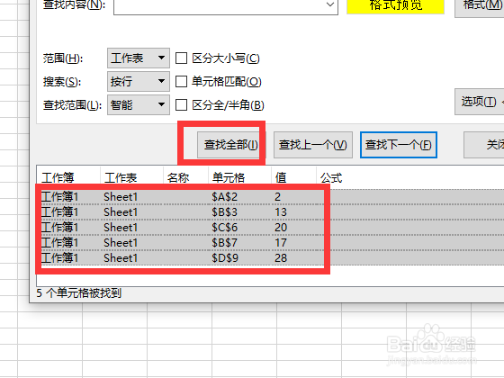Click the value 13 in results
Viewport: 504px width, 378px height.
tap(281, 212)
